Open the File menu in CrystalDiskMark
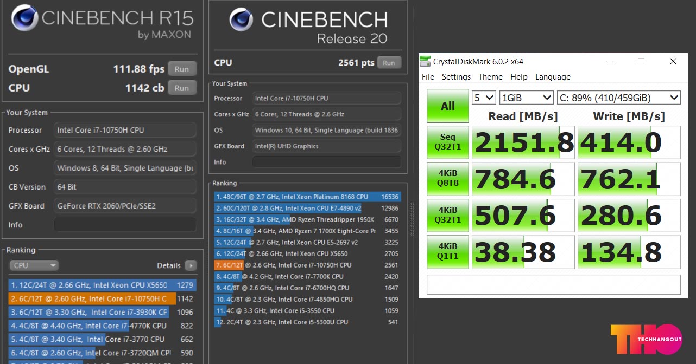Screen dimensions: 696x364 428,77
